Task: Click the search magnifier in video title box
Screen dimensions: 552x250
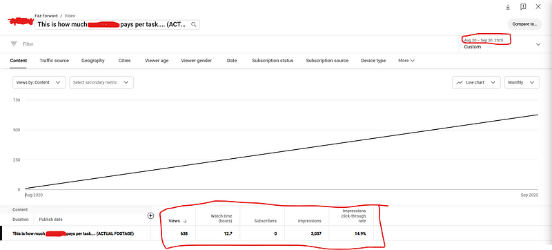Action: 194,25
